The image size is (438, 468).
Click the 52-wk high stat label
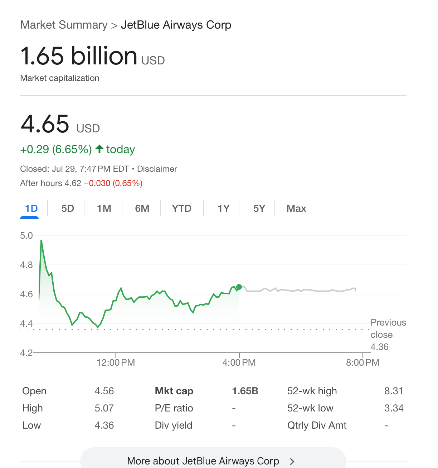pos(312,391)
